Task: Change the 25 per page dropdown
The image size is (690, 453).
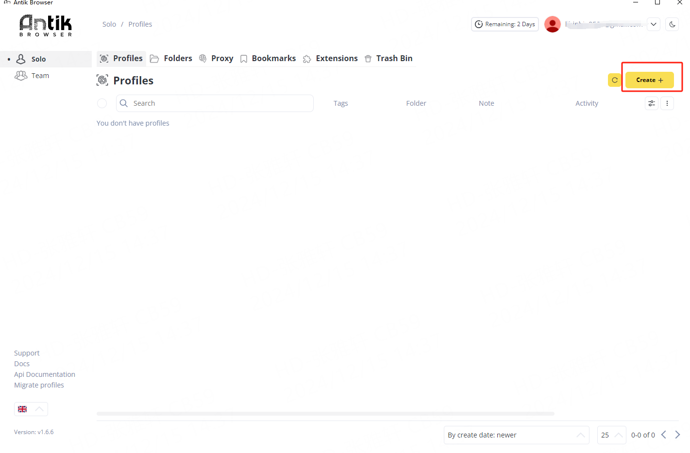Action: [x=611, y=435]
